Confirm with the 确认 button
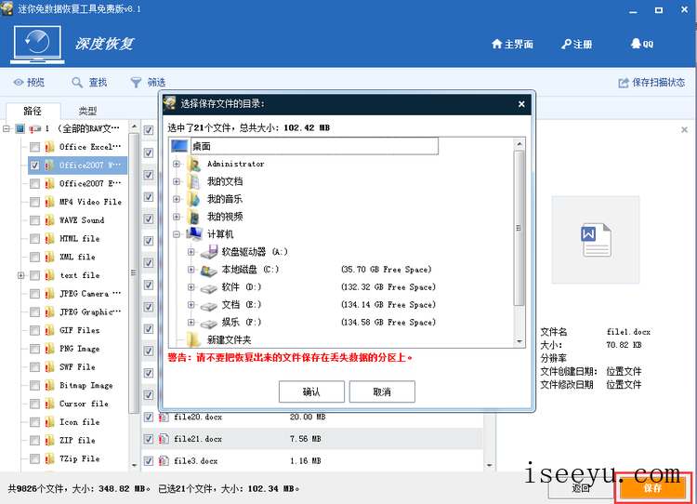The image size is (697, 504). click(311, 391)
